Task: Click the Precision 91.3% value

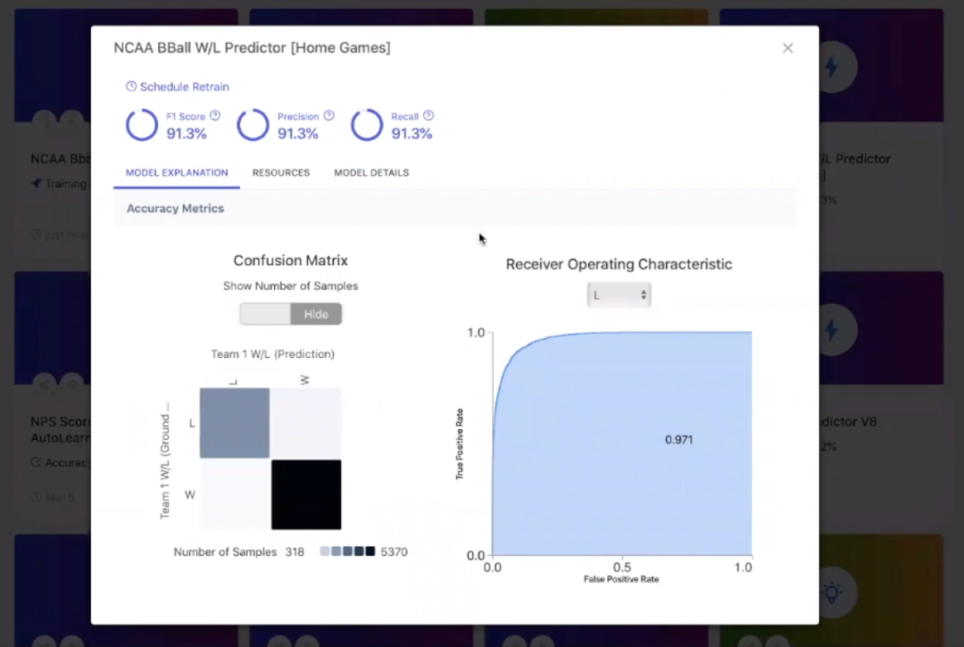Action: 297,133
